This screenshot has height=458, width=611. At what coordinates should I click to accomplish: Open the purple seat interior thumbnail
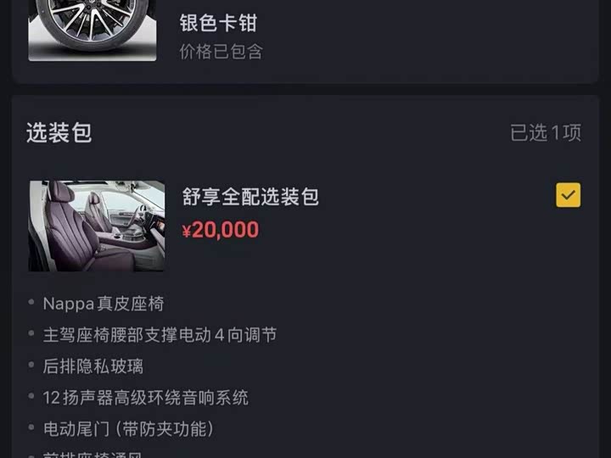pyautogui.click(x=97, y=226)
